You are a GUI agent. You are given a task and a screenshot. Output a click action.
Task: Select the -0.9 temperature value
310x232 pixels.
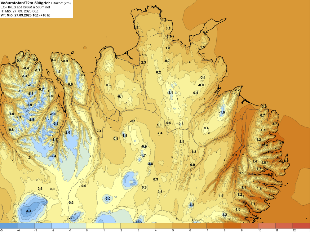144,147
